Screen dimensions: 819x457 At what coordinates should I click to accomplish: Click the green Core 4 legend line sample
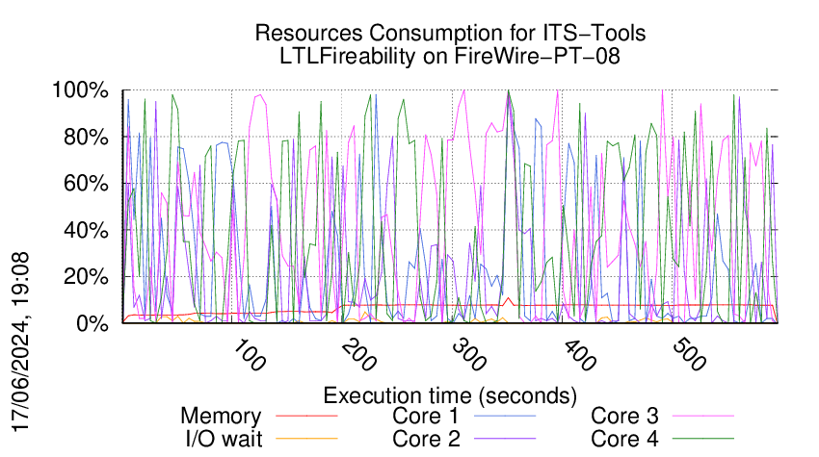[x=703, y=439]
